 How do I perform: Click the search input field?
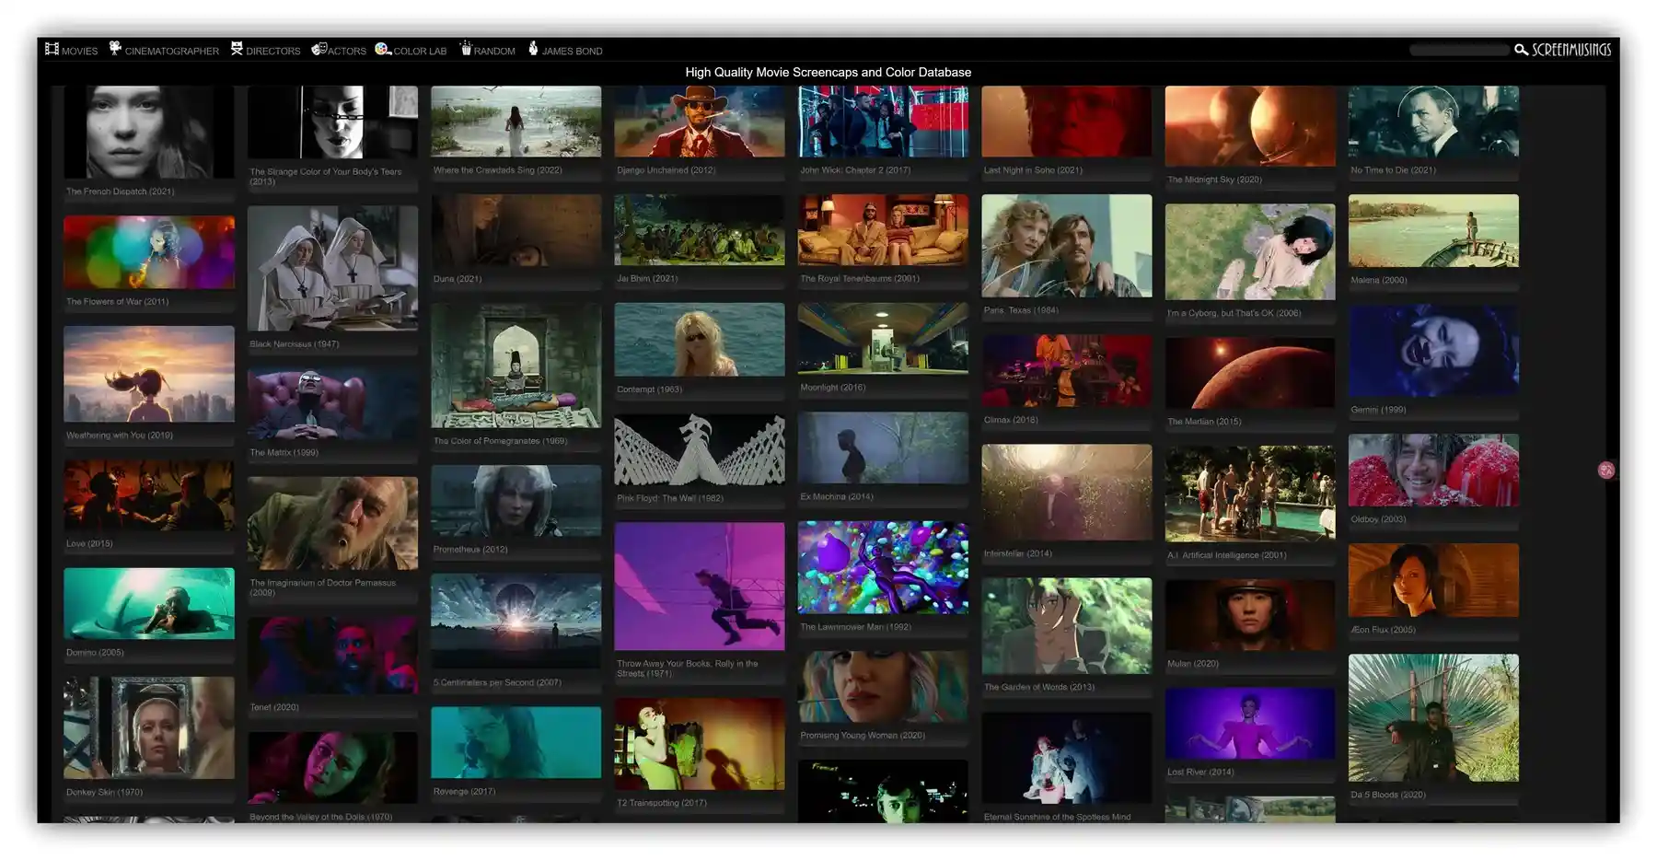tap(1459, 50)
